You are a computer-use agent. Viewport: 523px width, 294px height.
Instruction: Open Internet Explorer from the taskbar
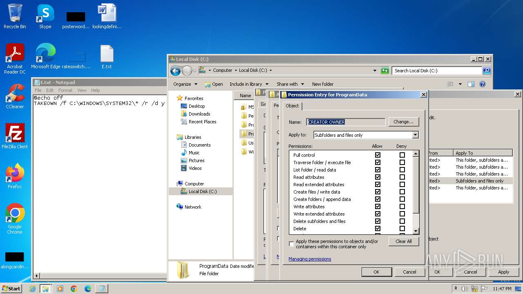pos(32,289)
